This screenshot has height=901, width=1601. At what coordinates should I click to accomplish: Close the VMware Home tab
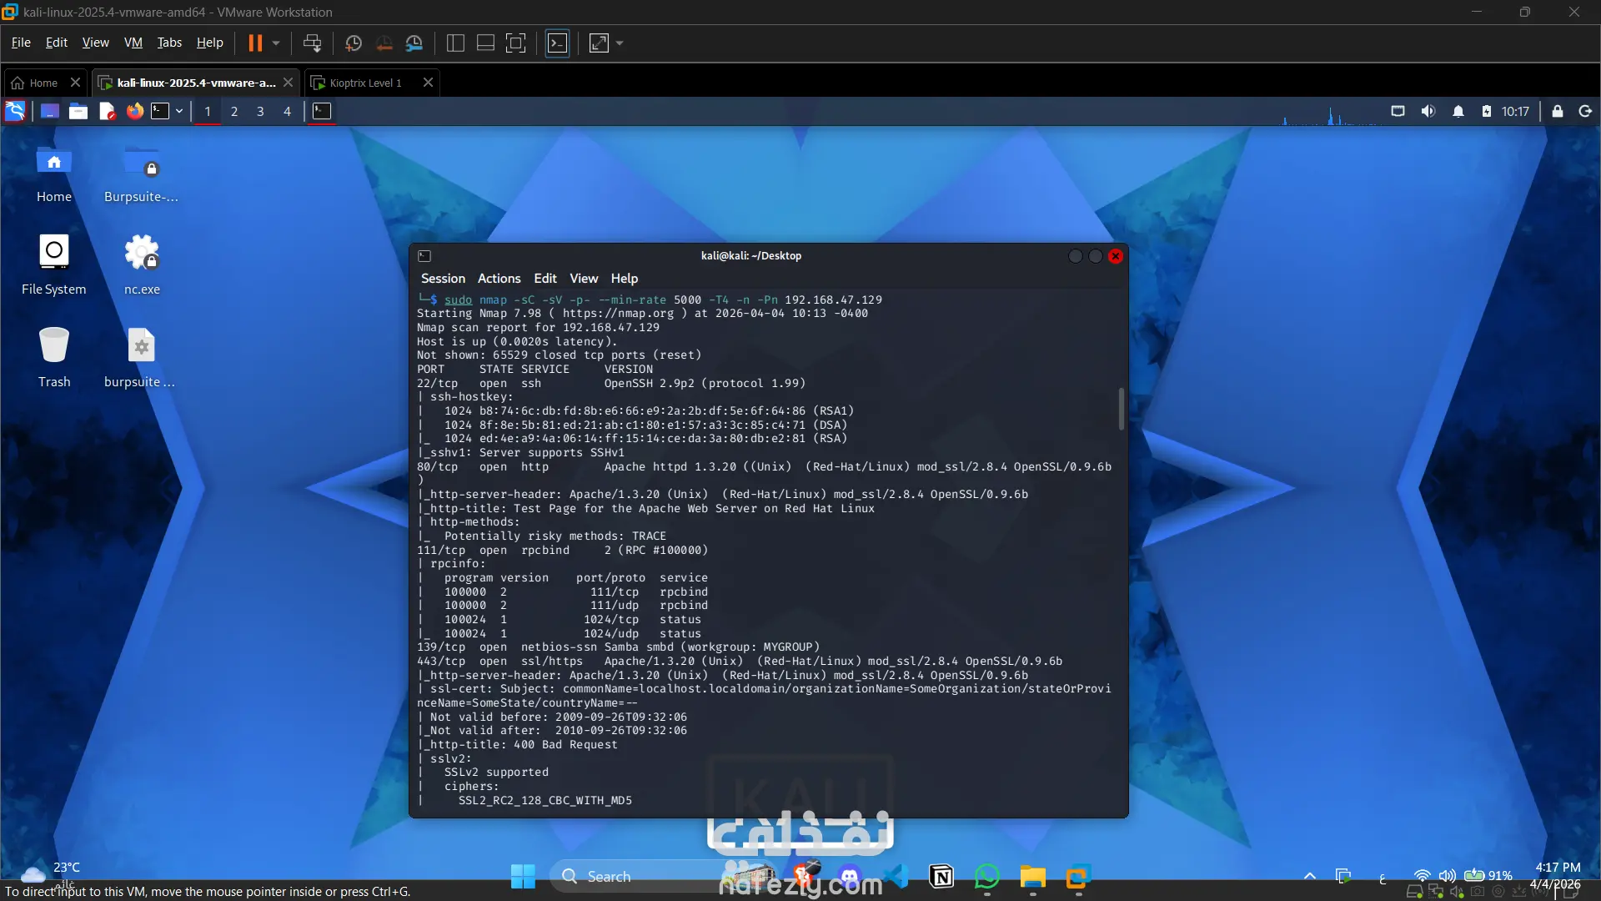tap(75, 83)
